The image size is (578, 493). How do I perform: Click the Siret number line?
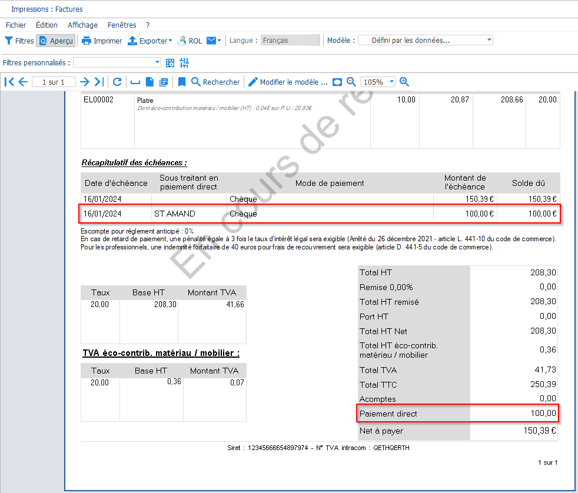(318, 448)
